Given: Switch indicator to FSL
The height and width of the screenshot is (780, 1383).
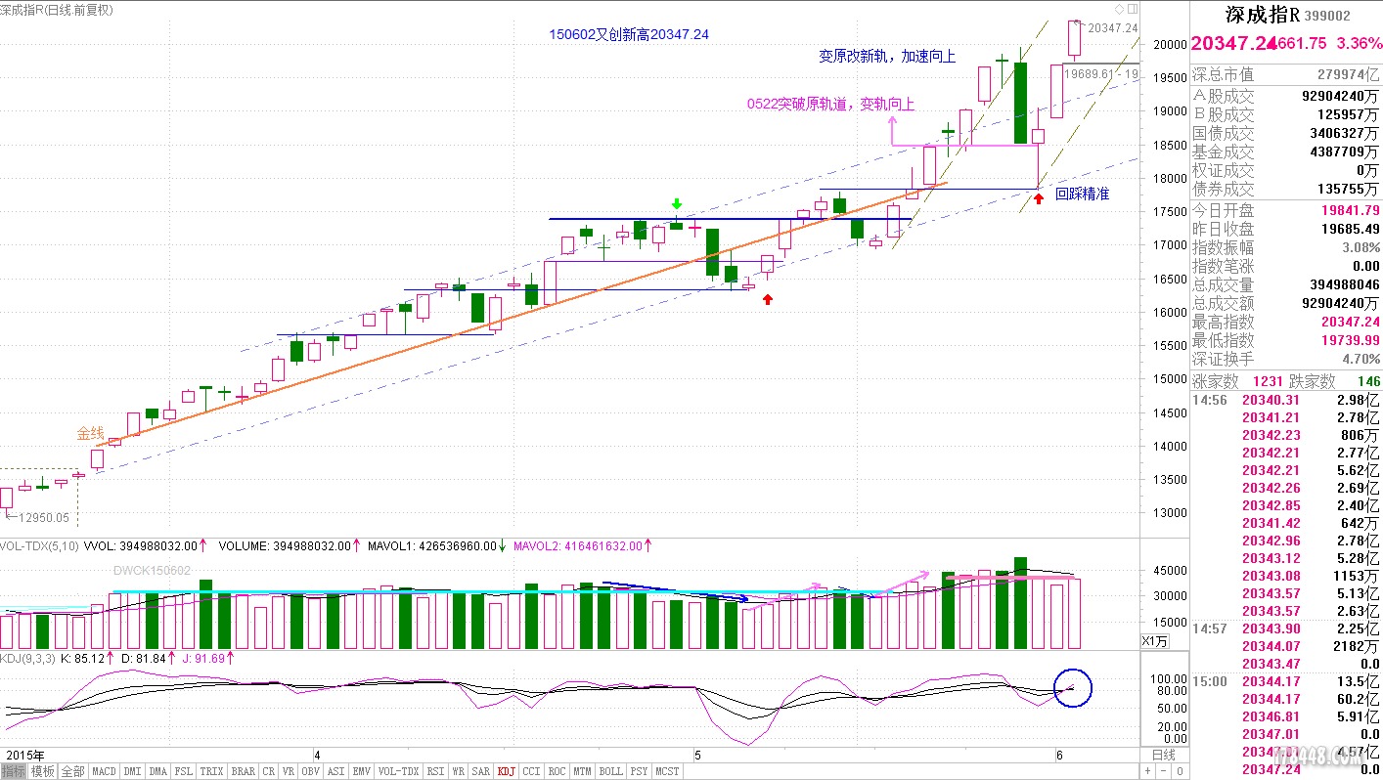Looking at the screenshot, I should point(184,771).
